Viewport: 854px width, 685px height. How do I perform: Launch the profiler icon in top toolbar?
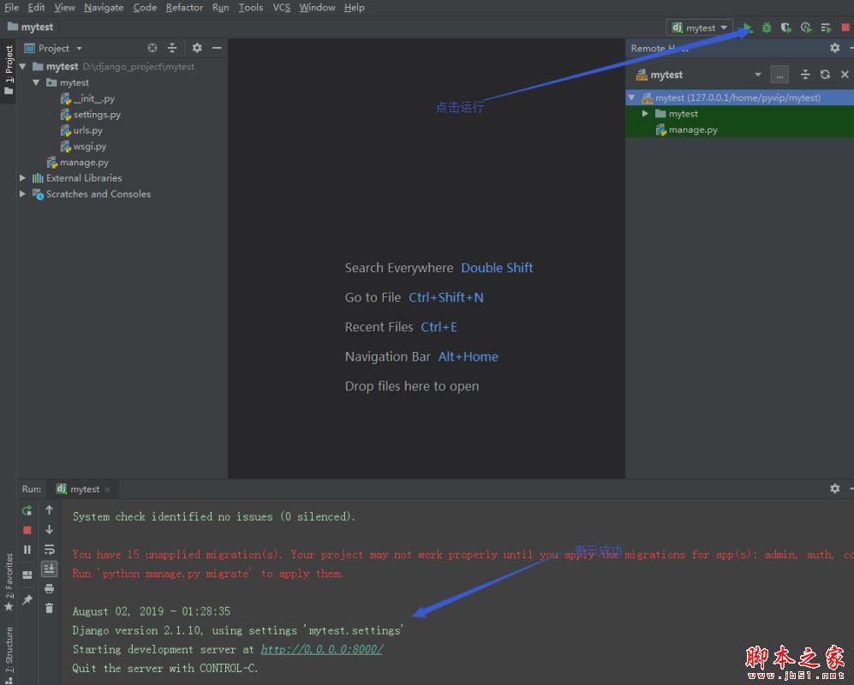(x=806, y=27)
